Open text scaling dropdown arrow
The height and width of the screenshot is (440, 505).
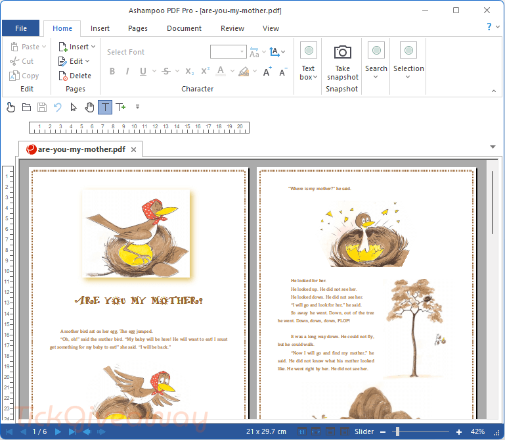point(283,51)
